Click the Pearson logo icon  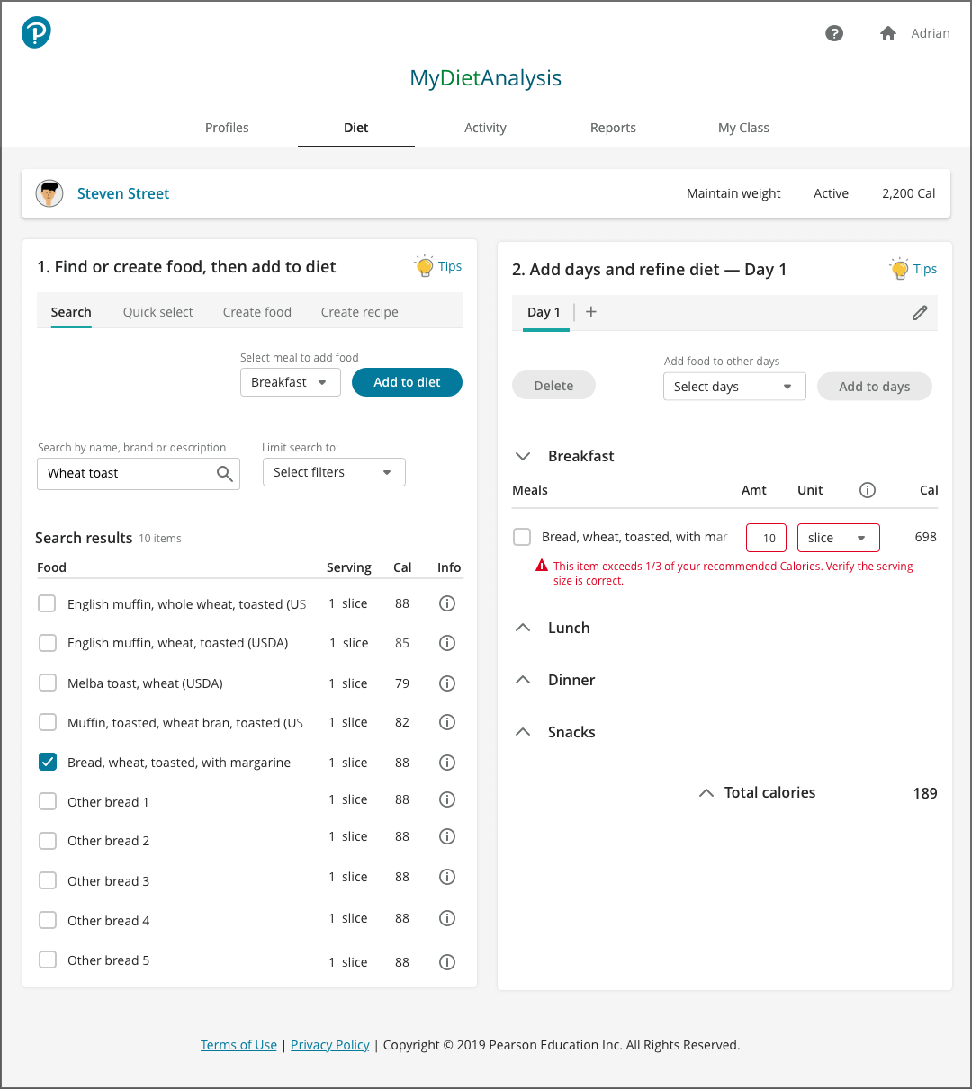(36, 33)
